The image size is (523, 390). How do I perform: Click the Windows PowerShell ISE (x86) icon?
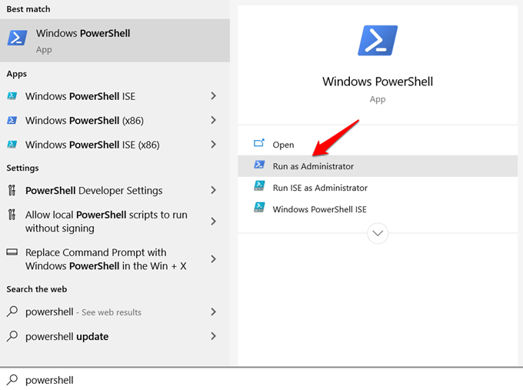click(x=12, y=145)
